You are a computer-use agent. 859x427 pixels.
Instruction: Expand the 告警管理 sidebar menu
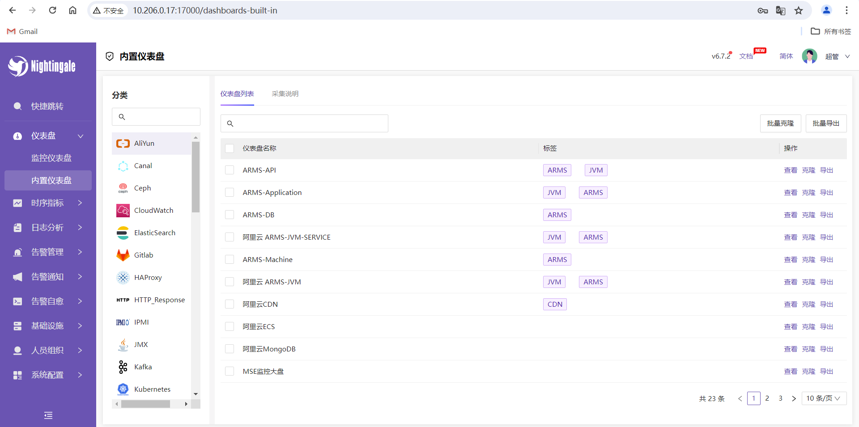click(x=48, y=252)
